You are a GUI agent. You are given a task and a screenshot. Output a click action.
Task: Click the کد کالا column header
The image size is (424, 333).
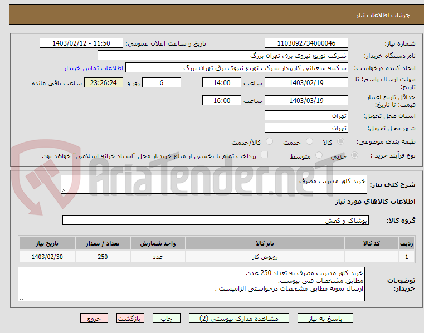click(371, 243)
